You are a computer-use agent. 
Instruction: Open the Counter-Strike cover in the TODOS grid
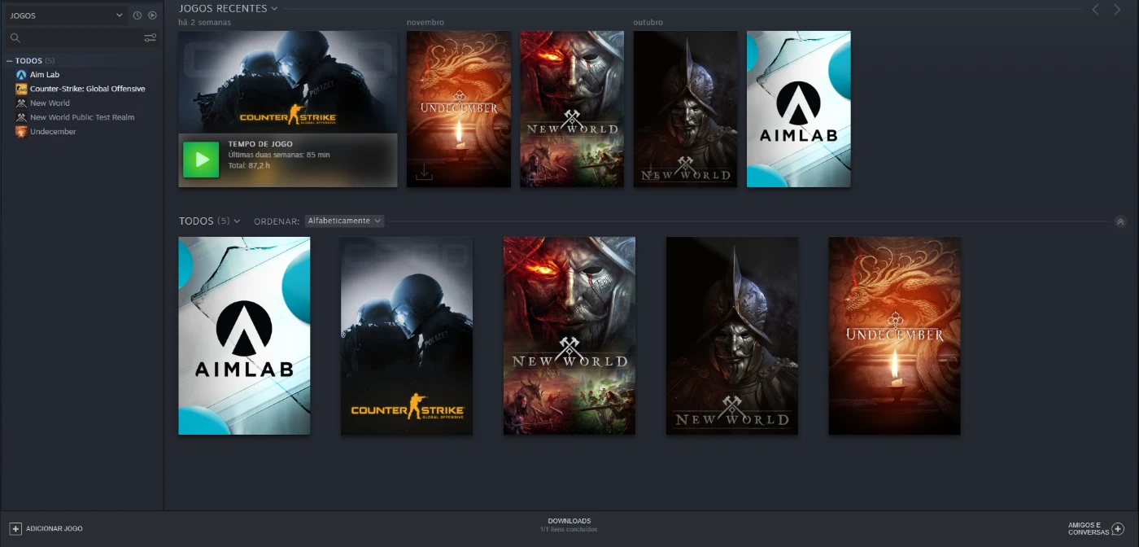(x=407, y=335)
